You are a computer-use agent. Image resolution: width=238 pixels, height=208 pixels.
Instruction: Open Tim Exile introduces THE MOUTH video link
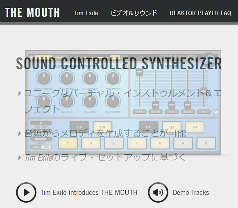(89, 192)
